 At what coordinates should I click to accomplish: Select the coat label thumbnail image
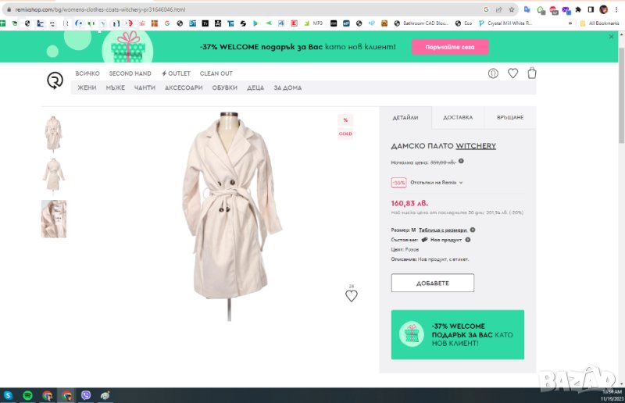(x=54, y=219)
